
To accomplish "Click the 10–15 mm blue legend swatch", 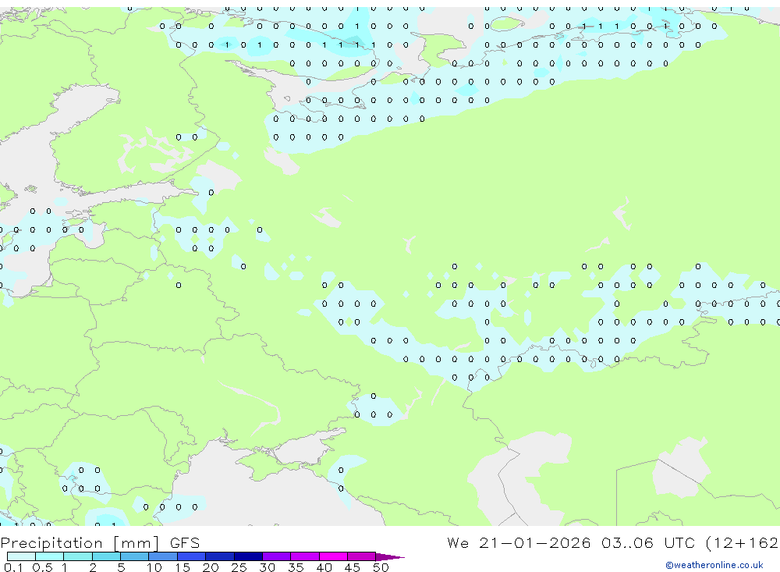I will 163,556.
